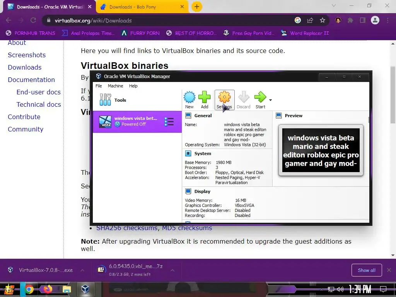Click VirtualBox-7.0.8 exe download item
Viewport: 396px width, 297px height.
(40, 270)
